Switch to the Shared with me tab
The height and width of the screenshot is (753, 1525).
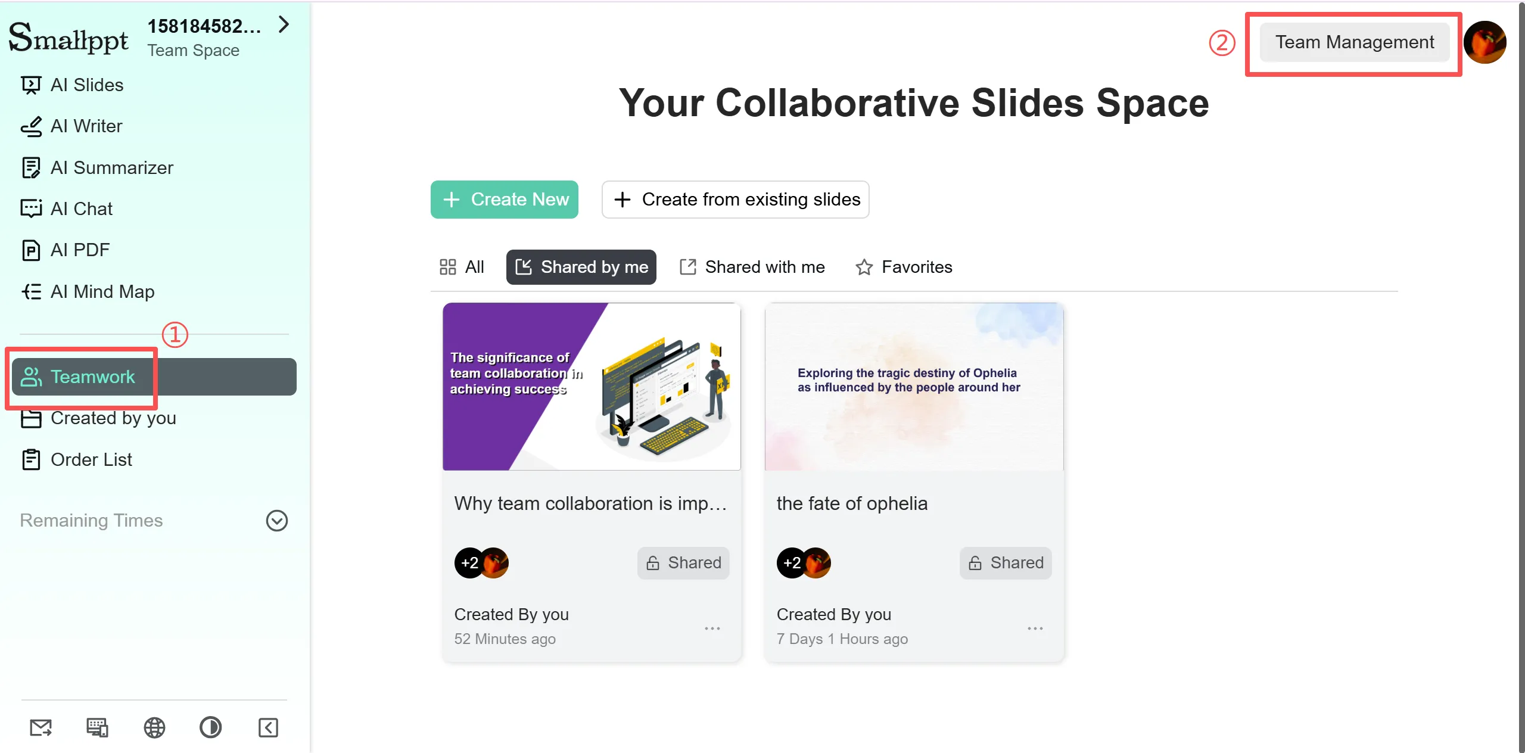[752, 267]
